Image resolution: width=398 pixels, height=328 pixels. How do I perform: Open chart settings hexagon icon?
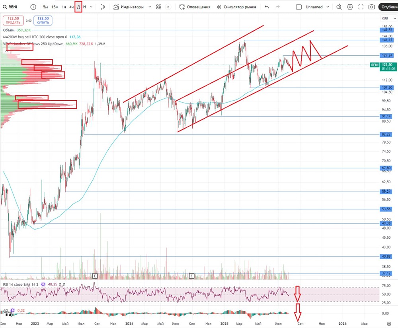350,7
